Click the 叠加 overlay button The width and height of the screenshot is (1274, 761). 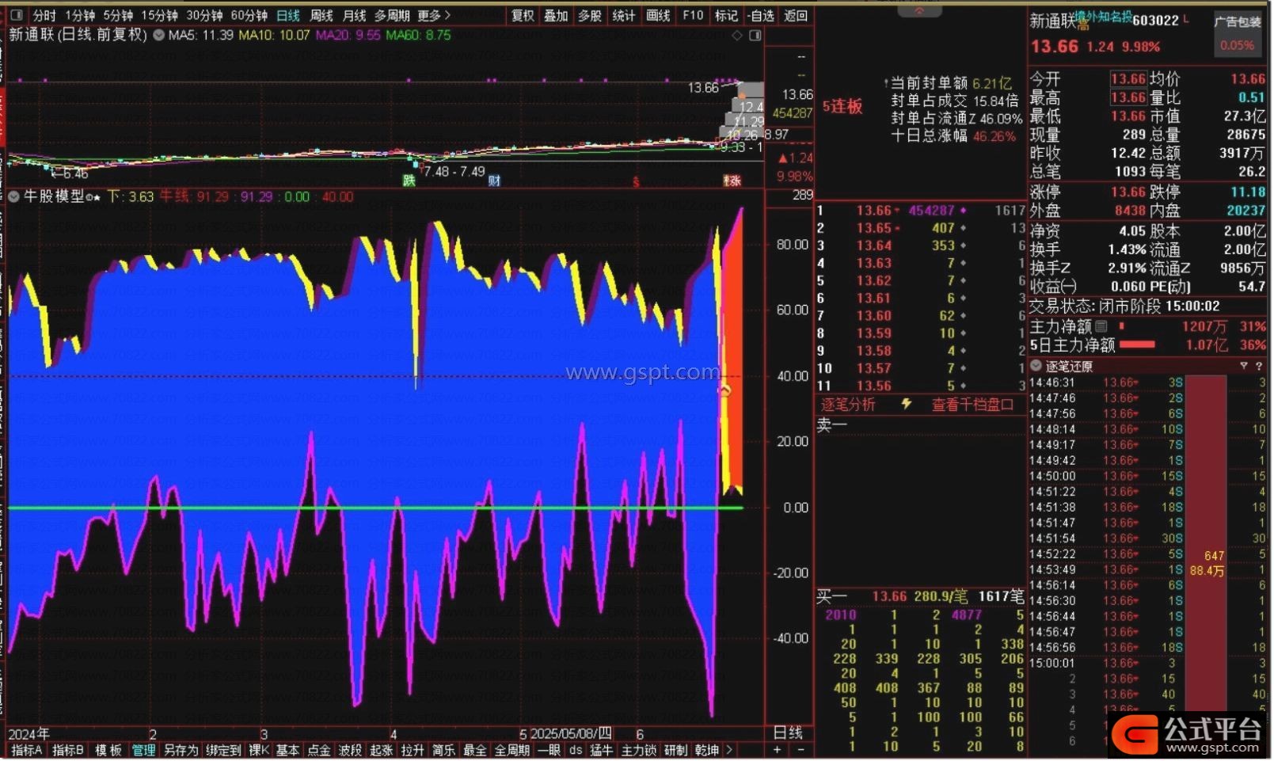[x=556, y=15]
